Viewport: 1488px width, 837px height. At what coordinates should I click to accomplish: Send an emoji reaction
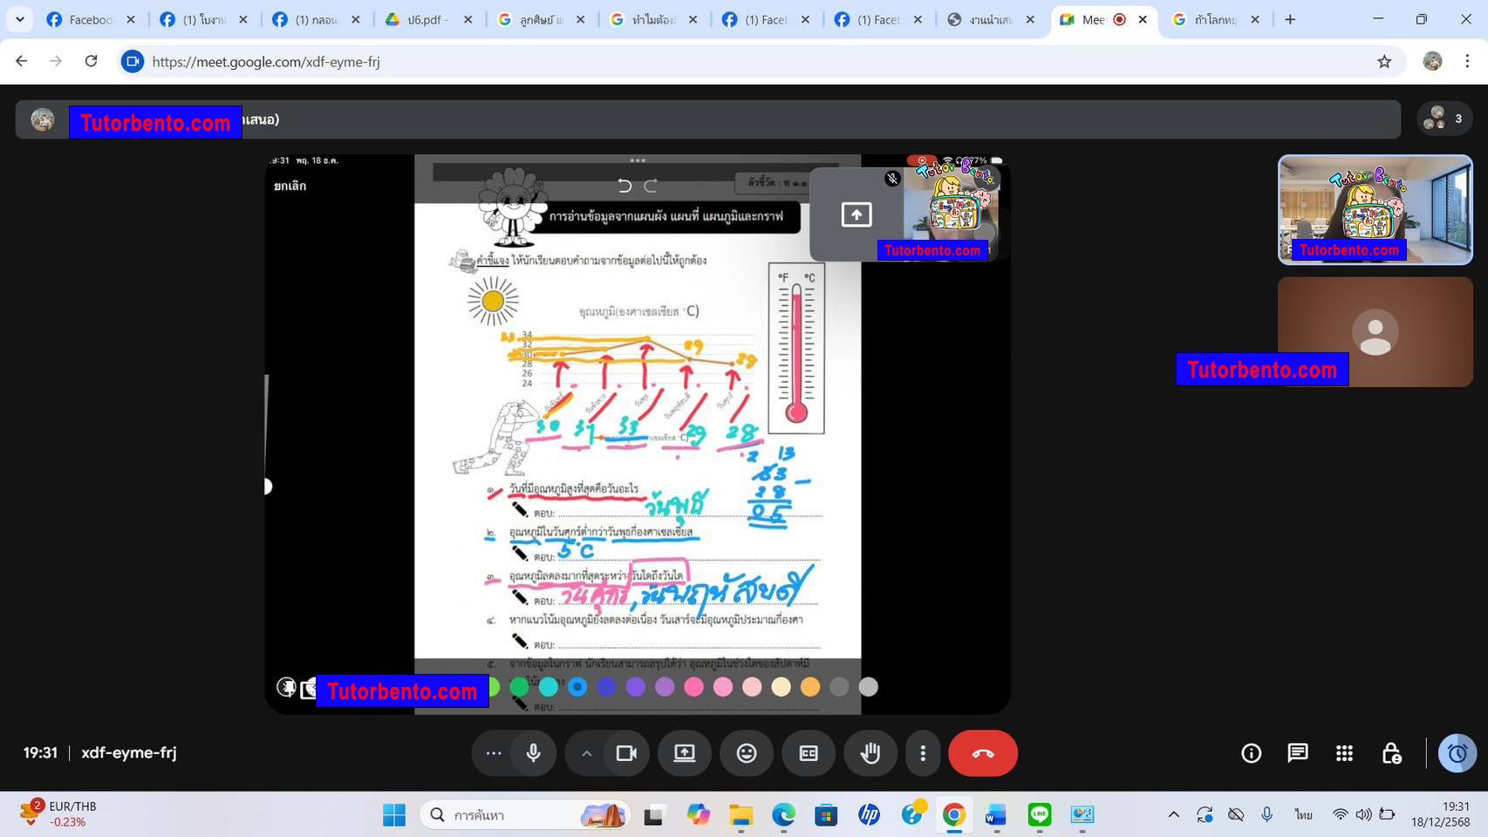click(x=746, y=753)
